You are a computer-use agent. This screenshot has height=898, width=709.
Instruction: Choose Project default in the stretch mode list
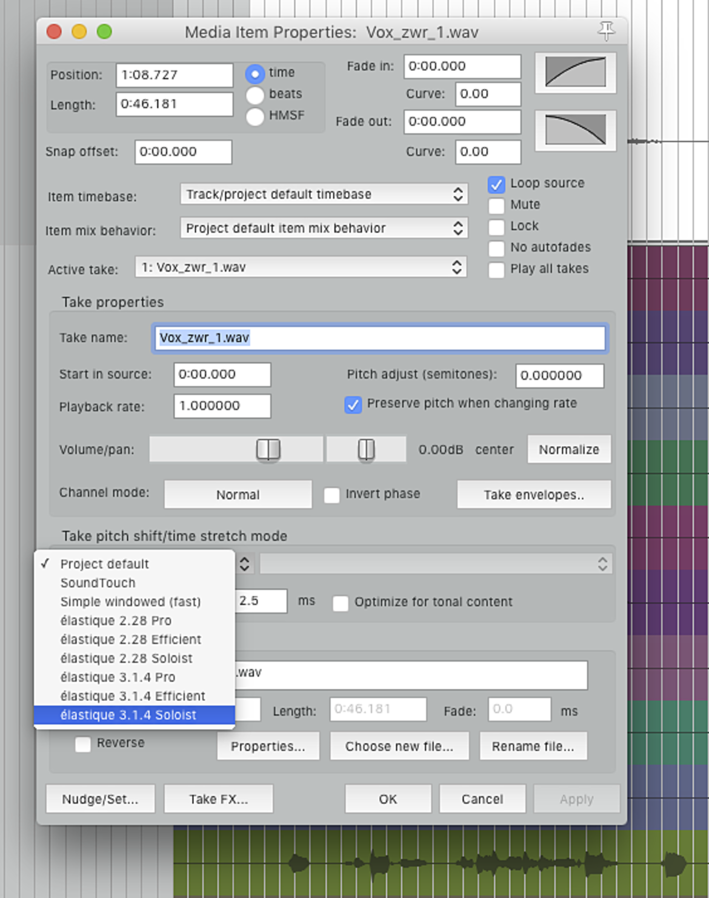click(135, 564)
